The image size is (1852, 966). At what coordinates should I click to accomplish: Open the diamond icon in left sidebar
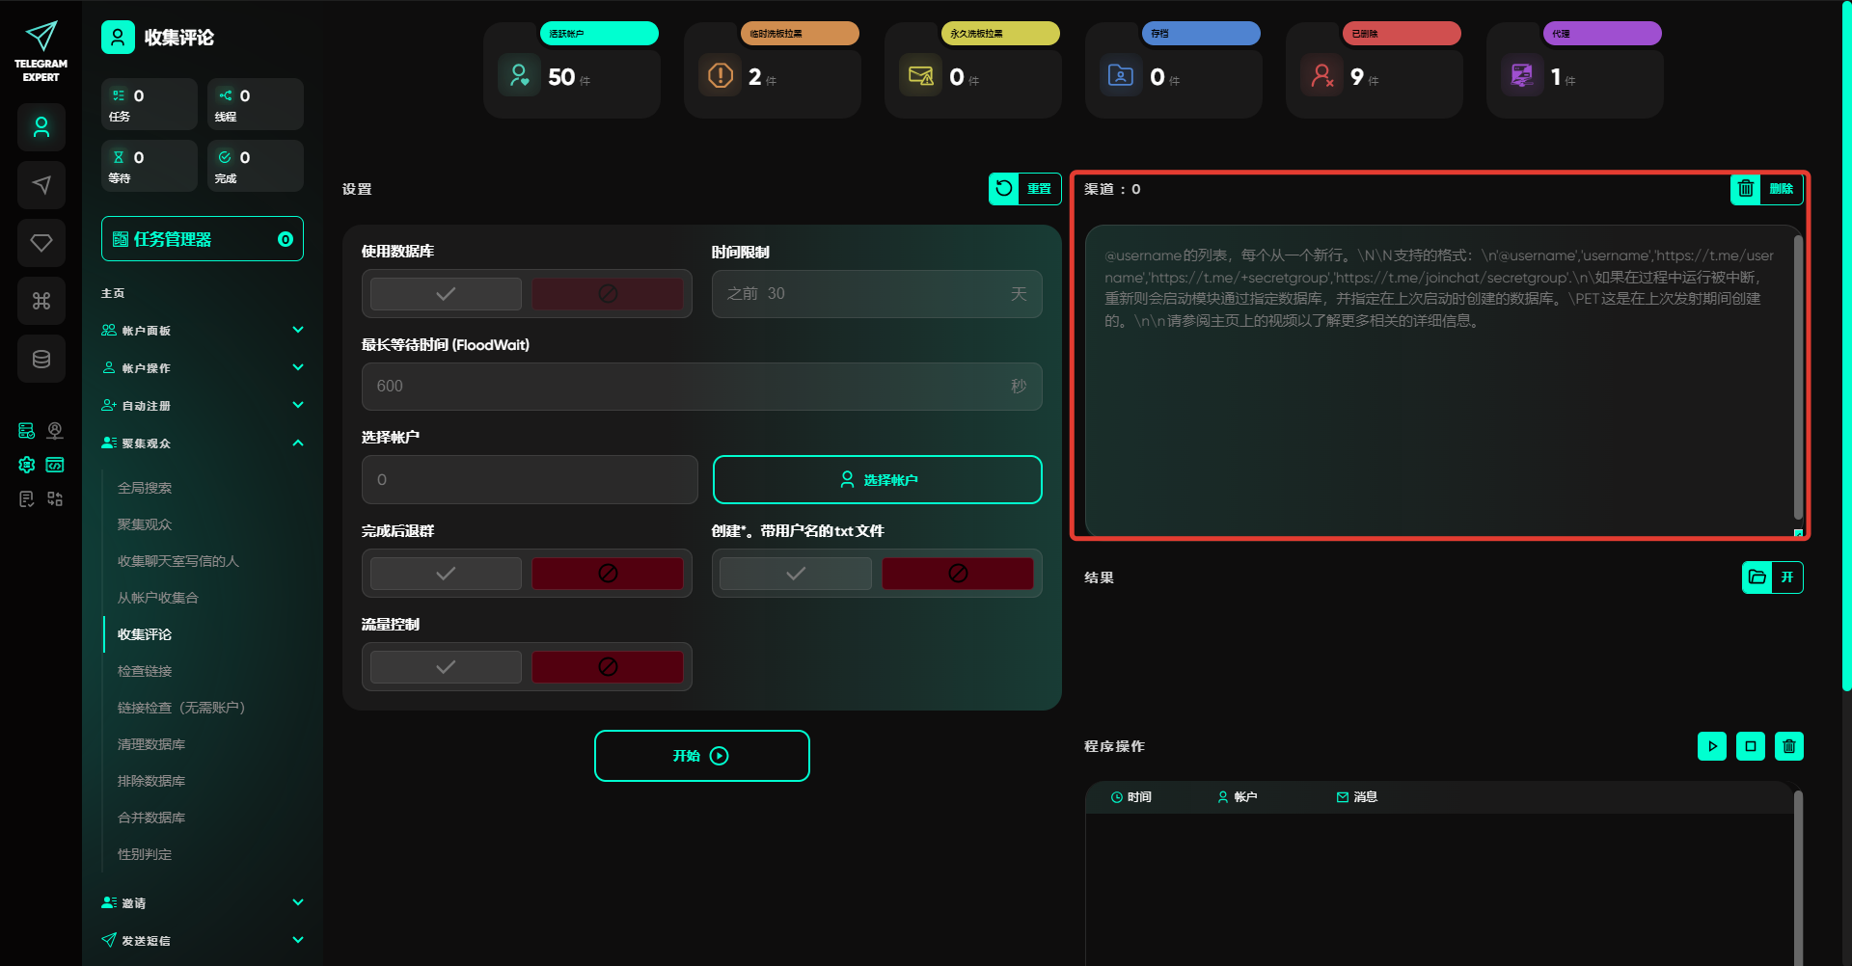coord(41,243)
